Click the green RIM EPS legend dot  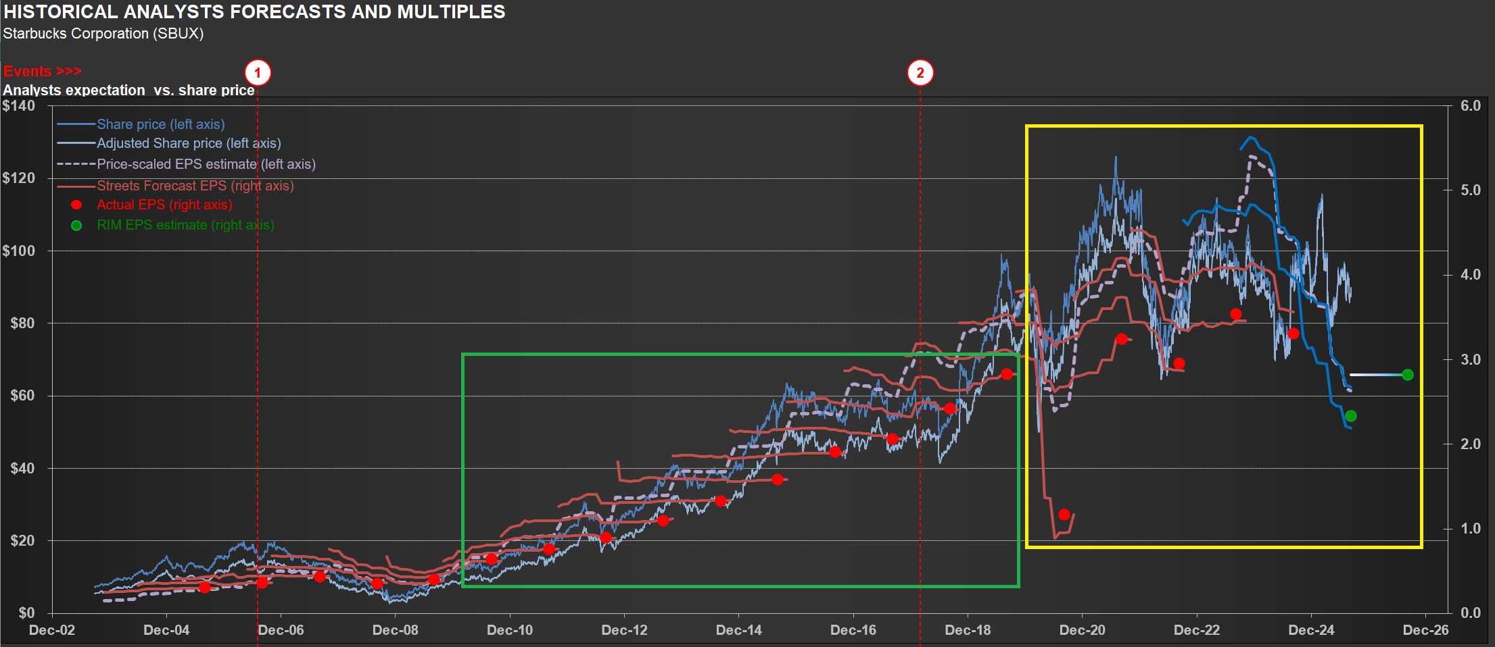[76, 226]
